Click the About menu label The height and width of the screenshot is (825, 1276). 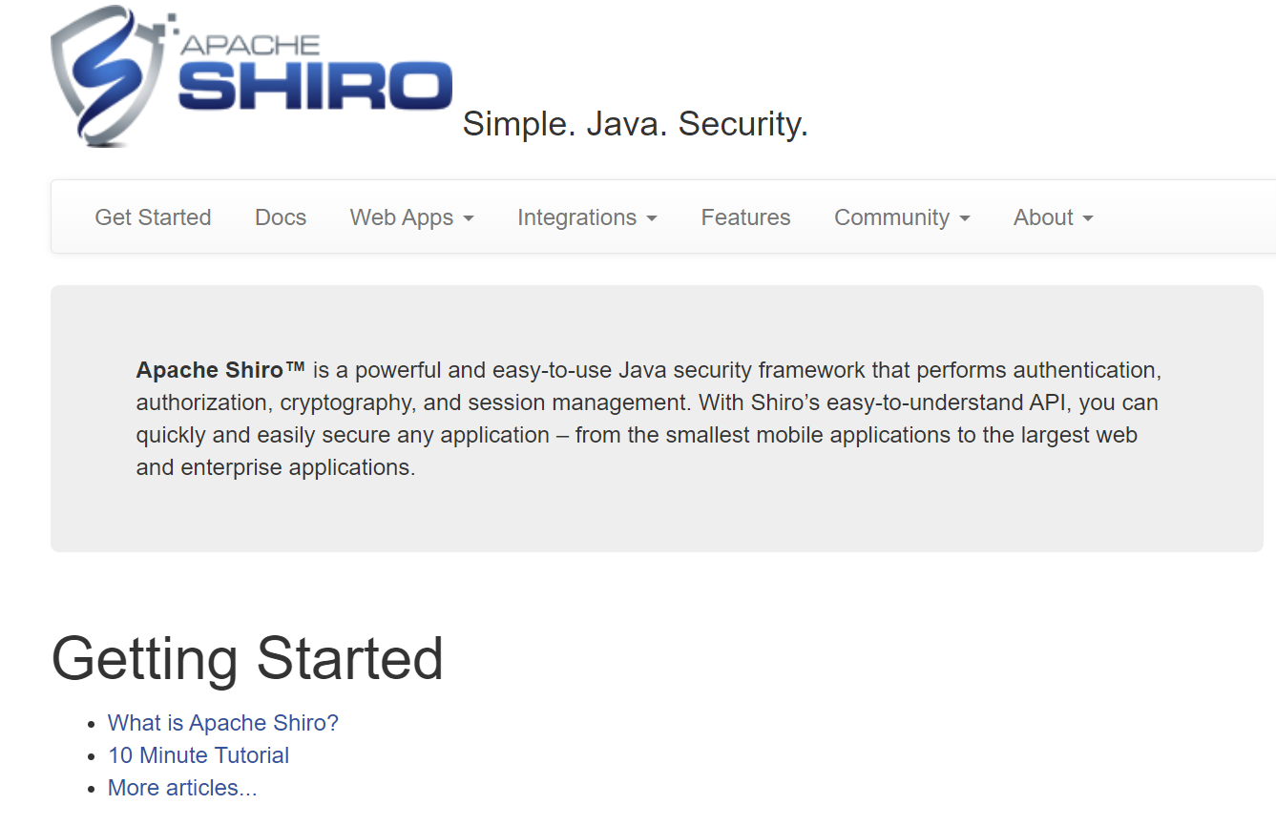[1043, 217]
